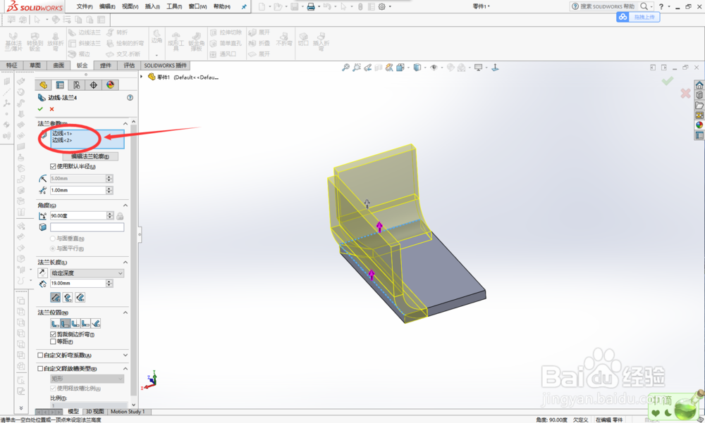705x423 pixels.
Task: Confirm the edge flange with green checkmark
Action: click(40, 109)
